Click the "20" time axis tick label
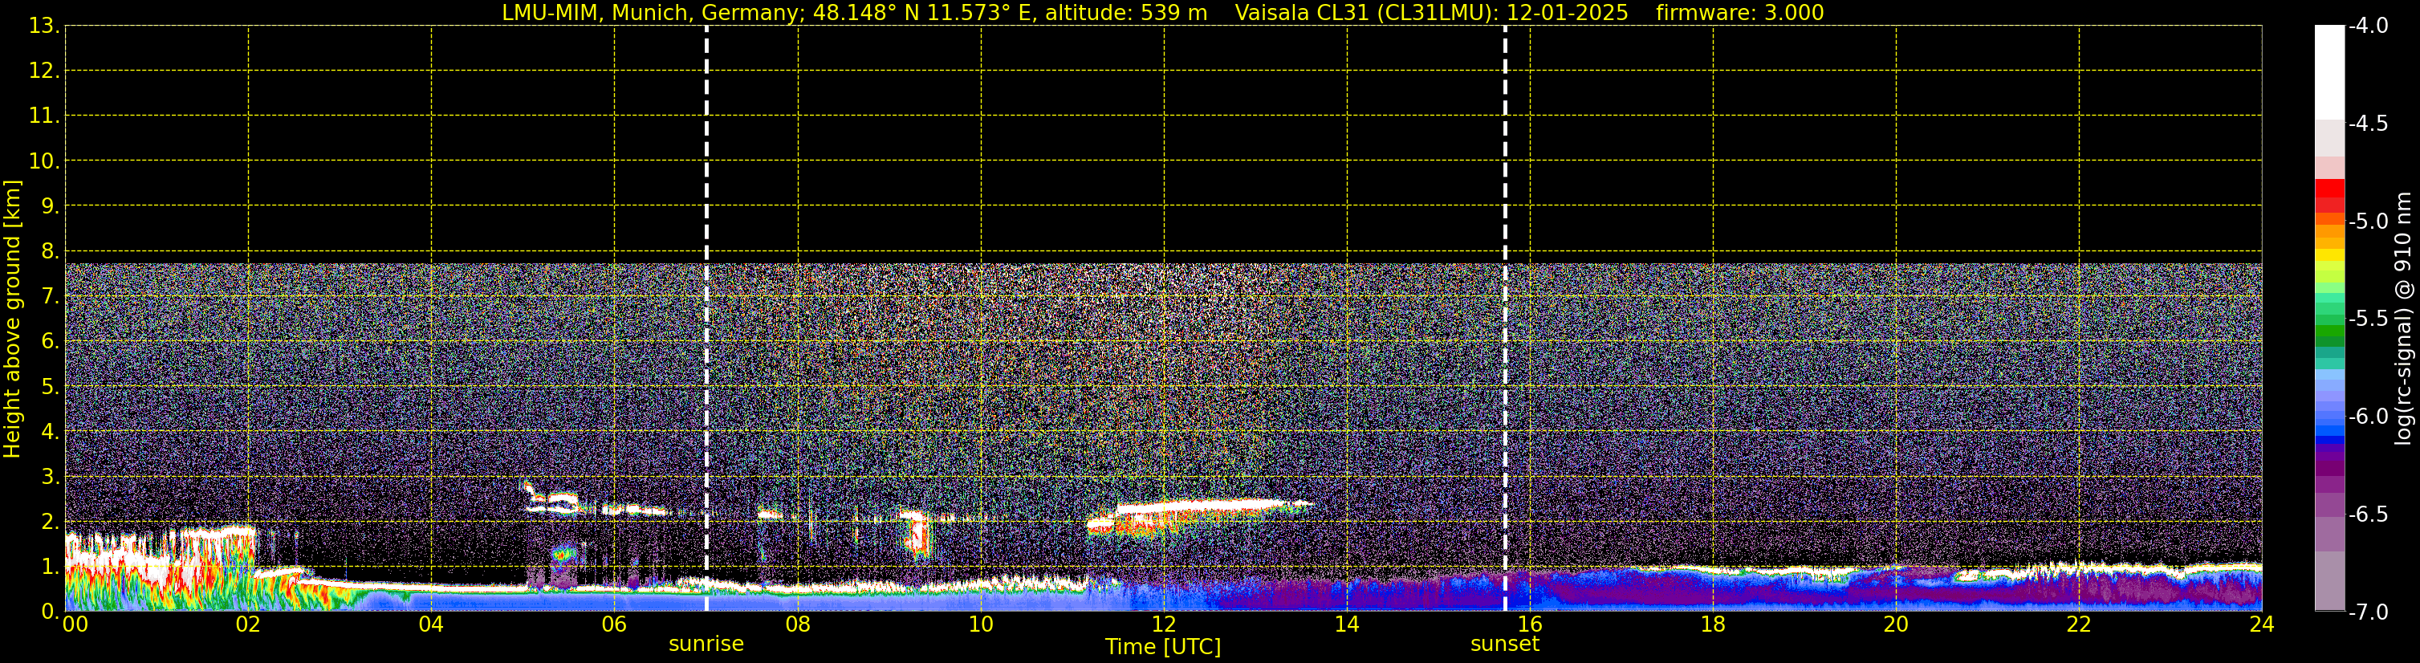This screenshot has width=2420, height=663. (1896, 624)
